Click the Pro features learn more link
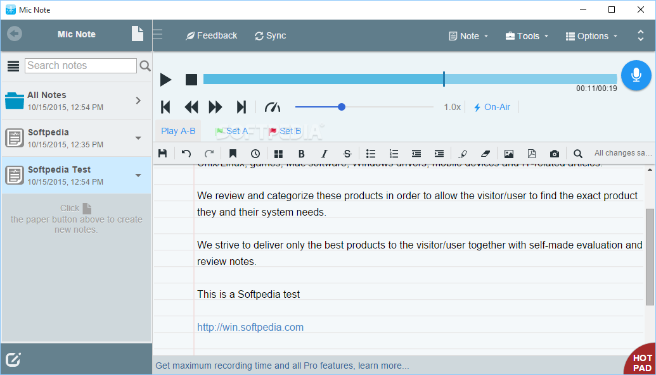Screen dimensions: 656x375 click(x=283, y=366)
